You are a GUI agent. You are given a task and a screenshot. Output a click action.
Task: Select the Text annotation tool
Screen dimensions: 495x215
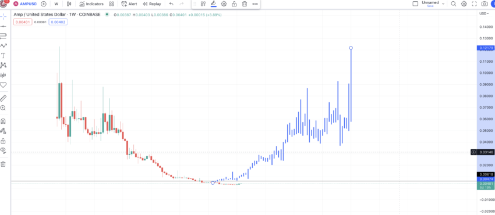pyautogui.click(x=3, y=56)
